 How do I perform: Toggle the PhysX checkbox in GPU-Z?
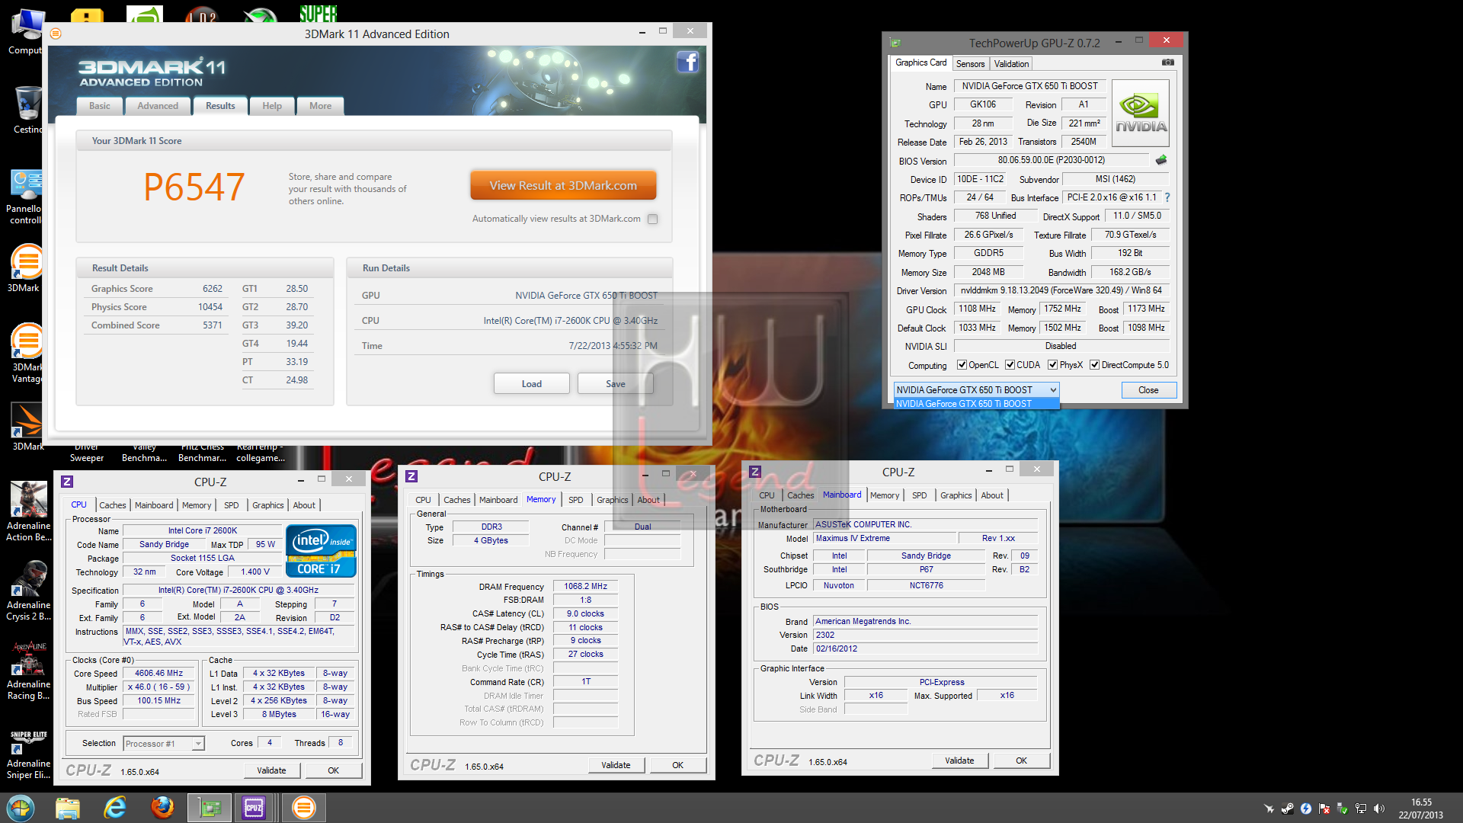[x=1052, y=365]
